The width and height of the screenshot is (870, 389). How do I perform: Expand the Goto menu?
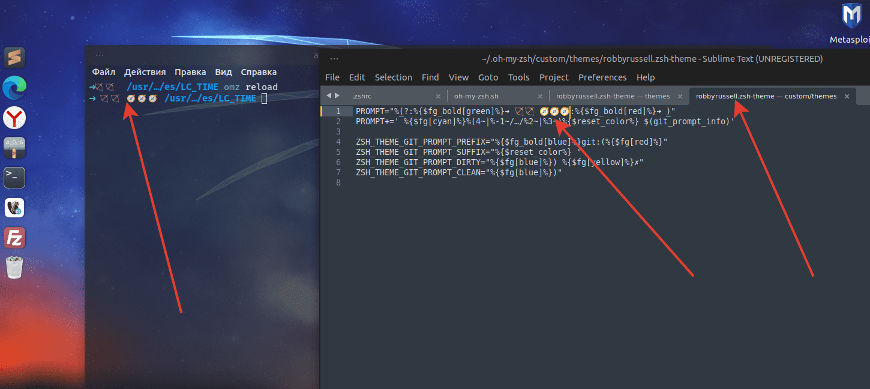click(488, 77)
